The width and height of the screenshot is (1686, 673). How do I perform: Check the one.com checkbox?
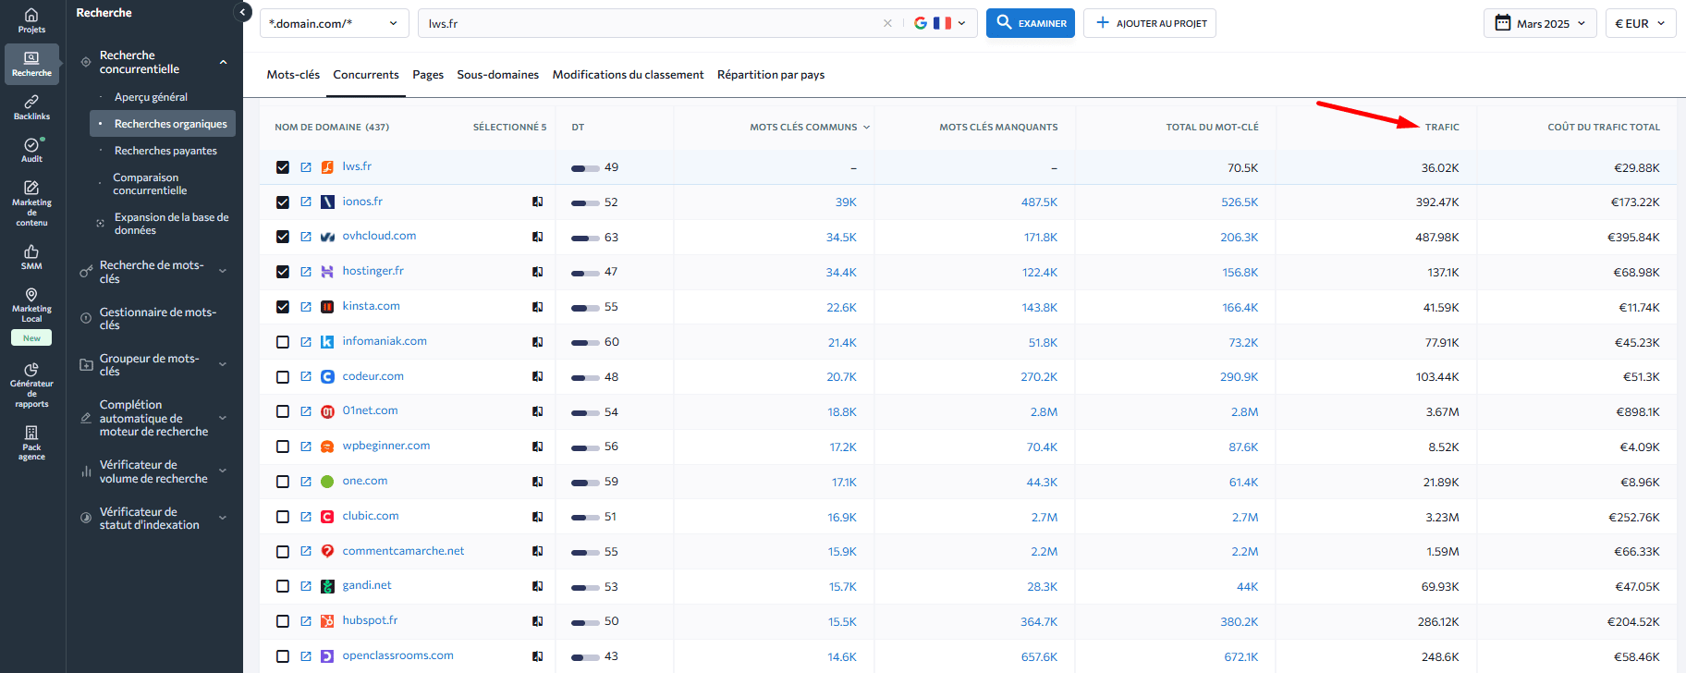pyautogui.click(x=283, y=482)
